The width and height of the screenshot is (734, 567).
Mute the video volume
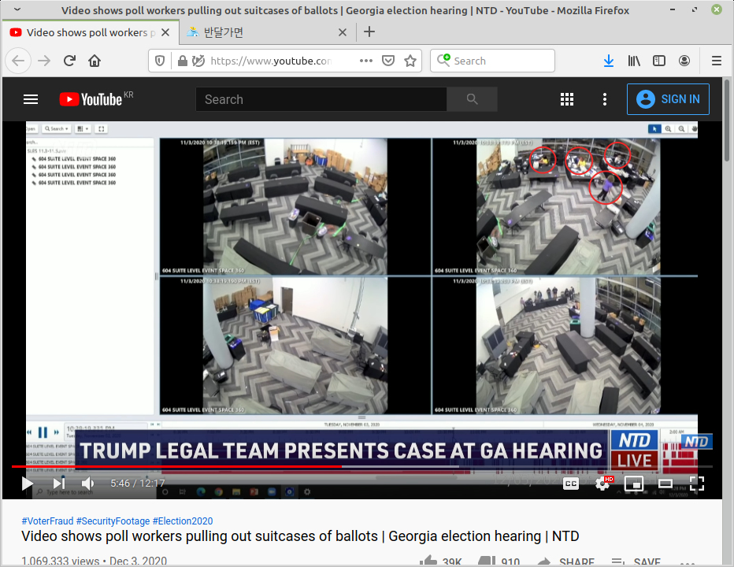pyautogui.click(x=87, y=484)
